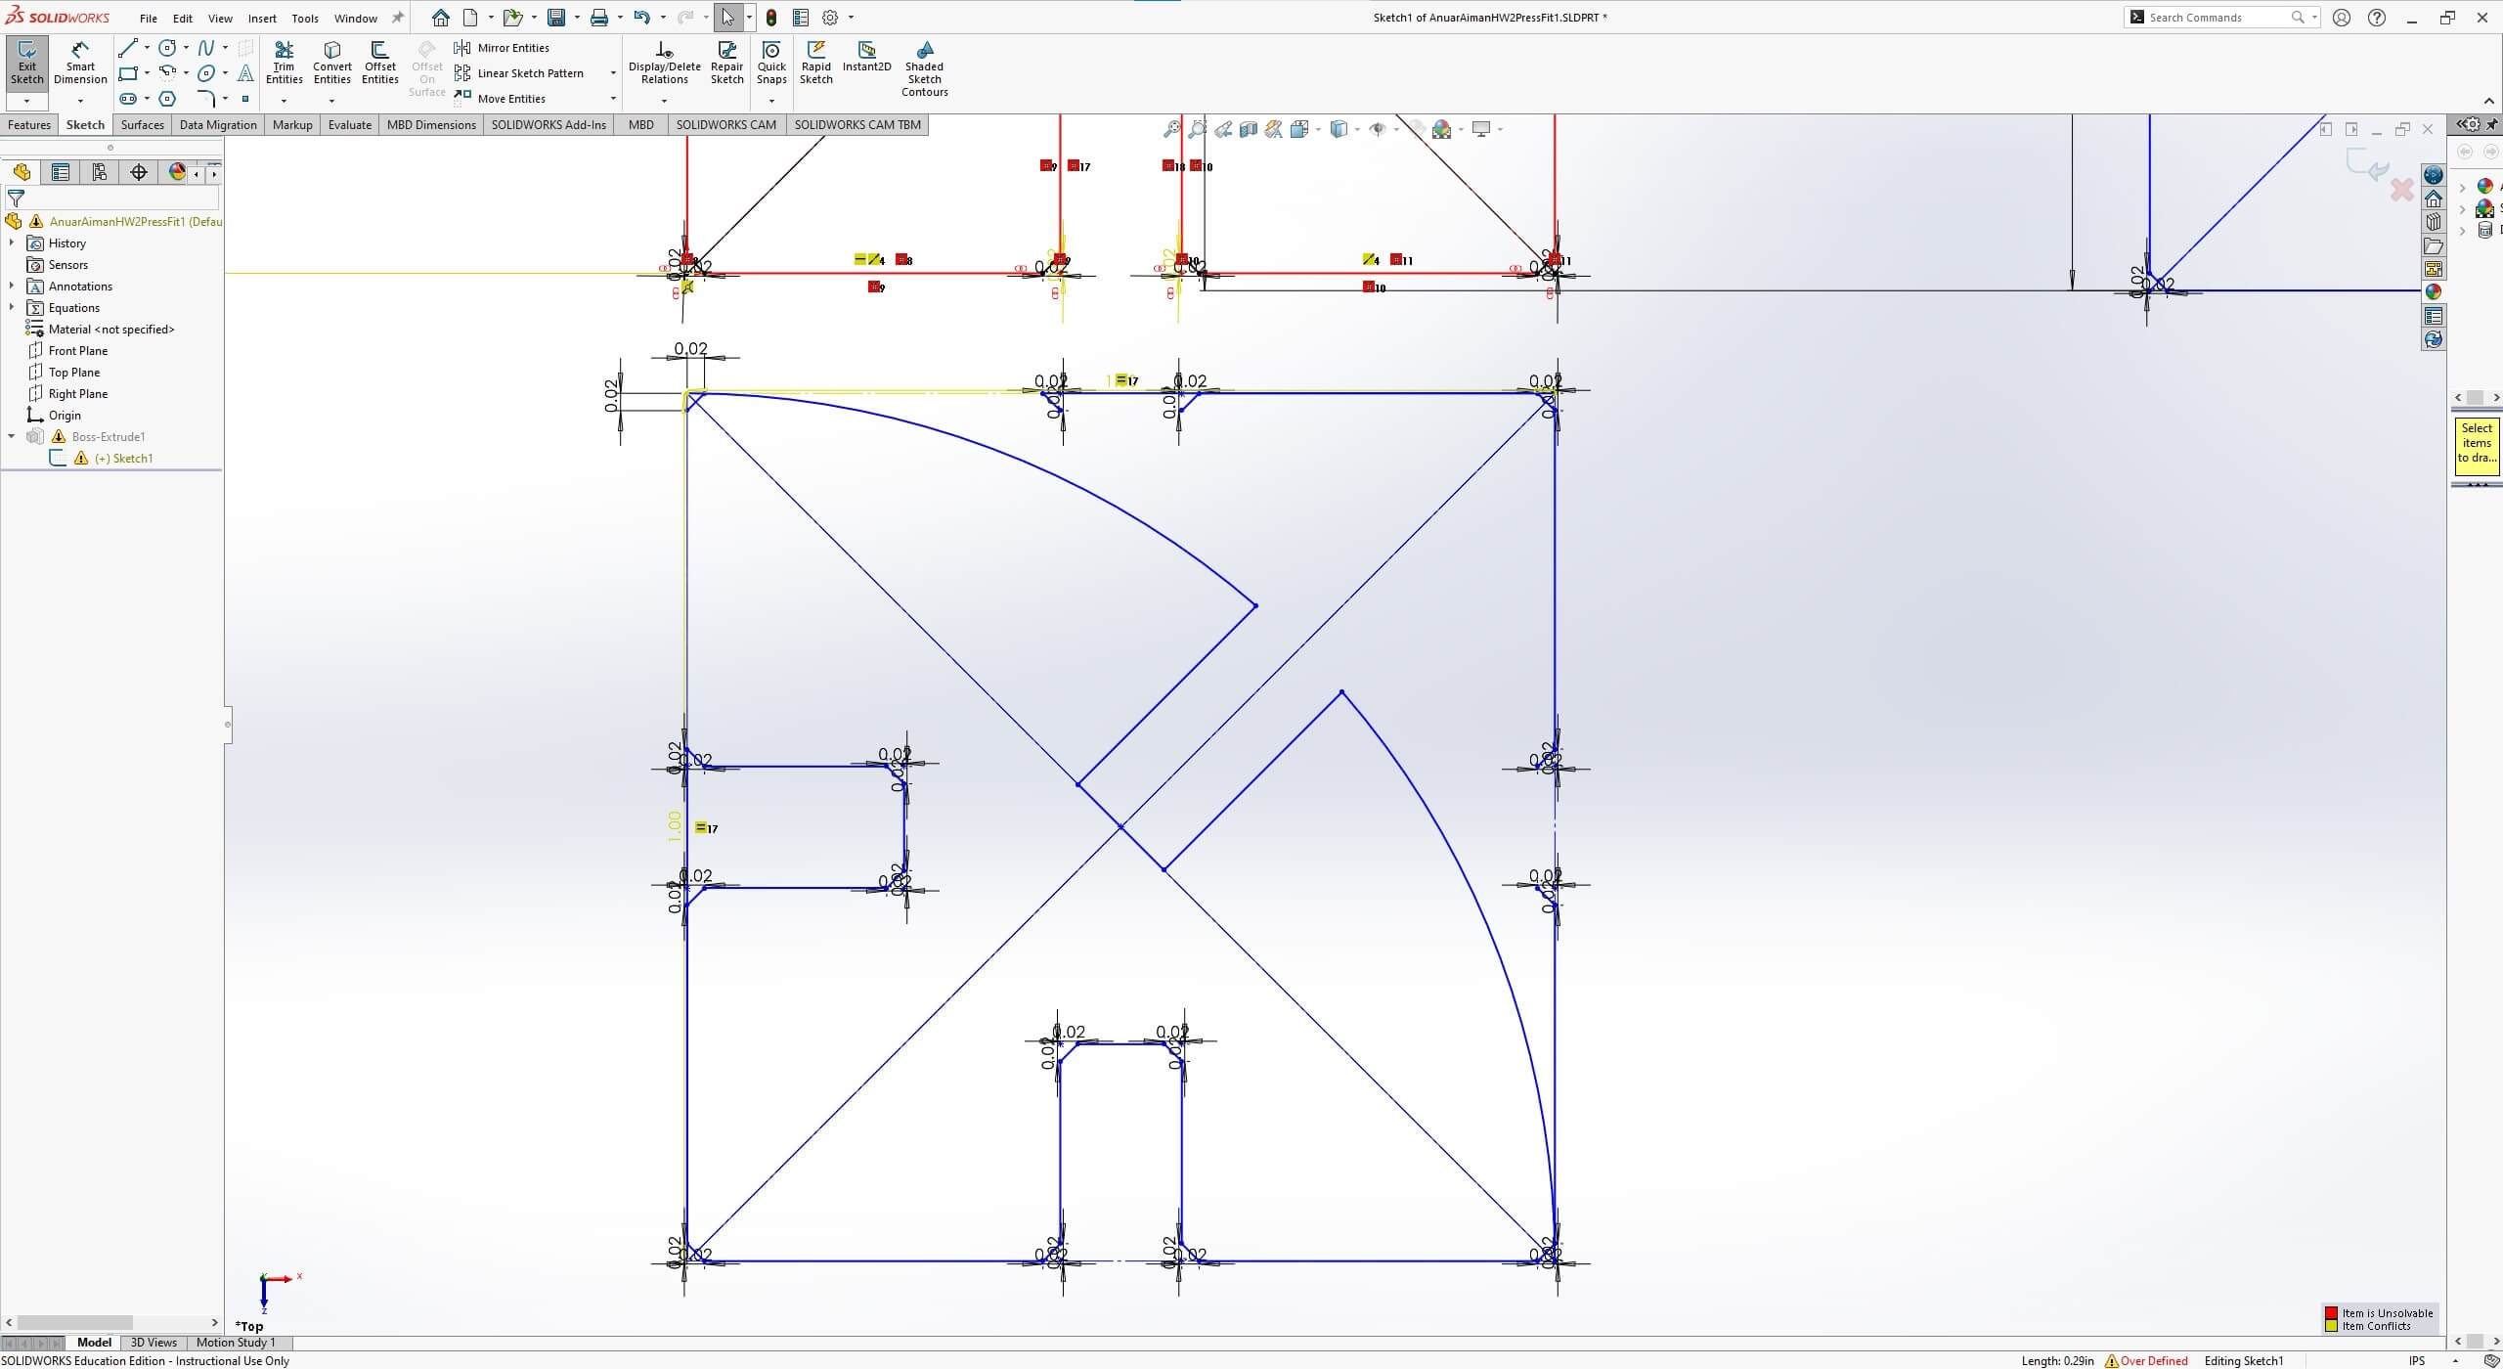Toggle Instant2D on or off

(866, 57)
